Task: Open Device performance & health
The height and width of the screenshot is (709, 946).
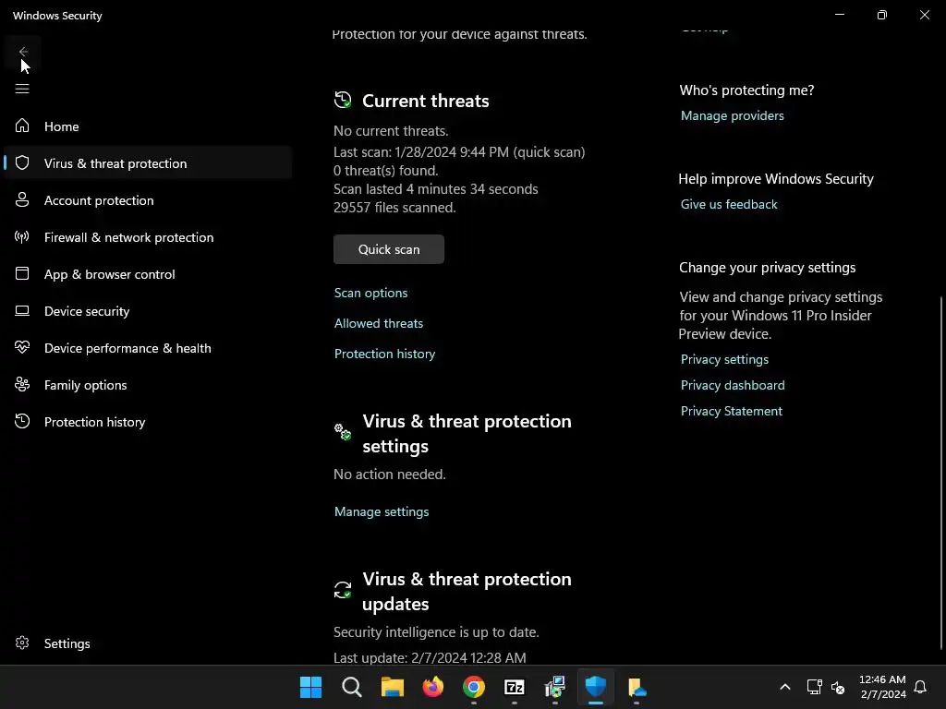Action: point(149,348)
